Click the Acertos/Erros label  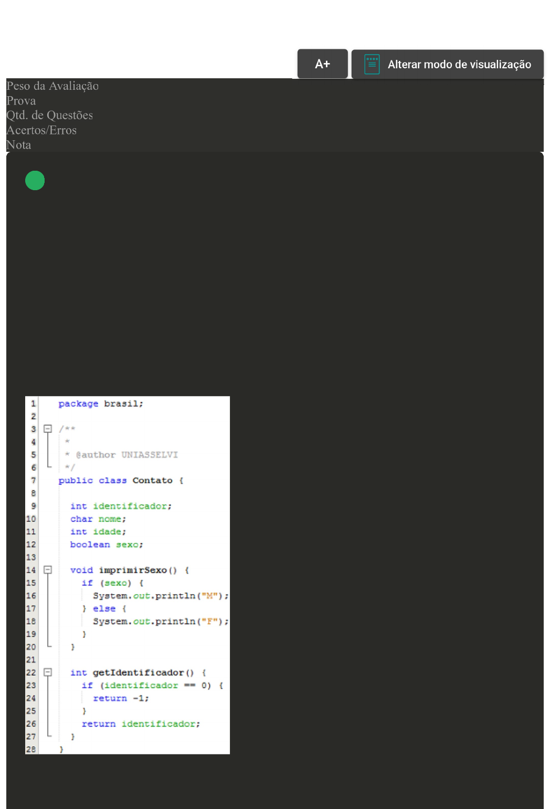[41, 130]
